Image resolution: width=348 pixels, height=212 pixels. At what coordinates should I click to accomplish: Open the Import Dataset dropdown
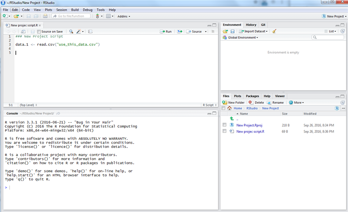(x=253, y=31)
